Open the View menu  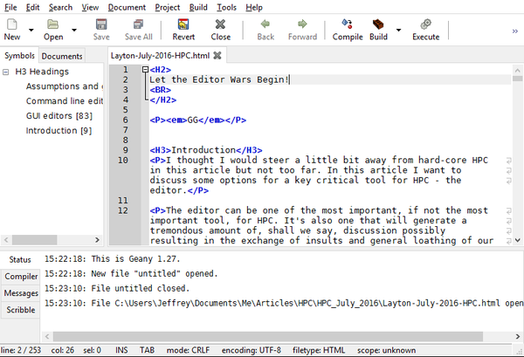pyautogui.click(x=90, y=7)
